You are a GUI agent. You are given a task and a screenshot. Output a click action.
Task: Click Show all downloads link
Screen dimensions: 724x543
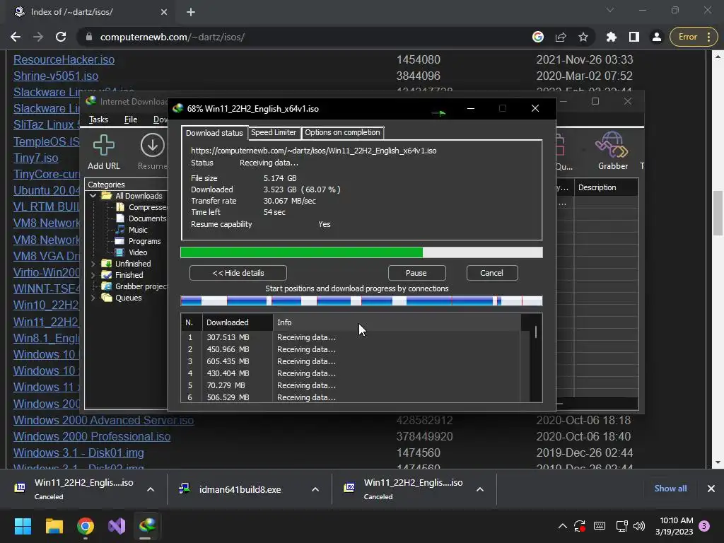tap(670, 489)
